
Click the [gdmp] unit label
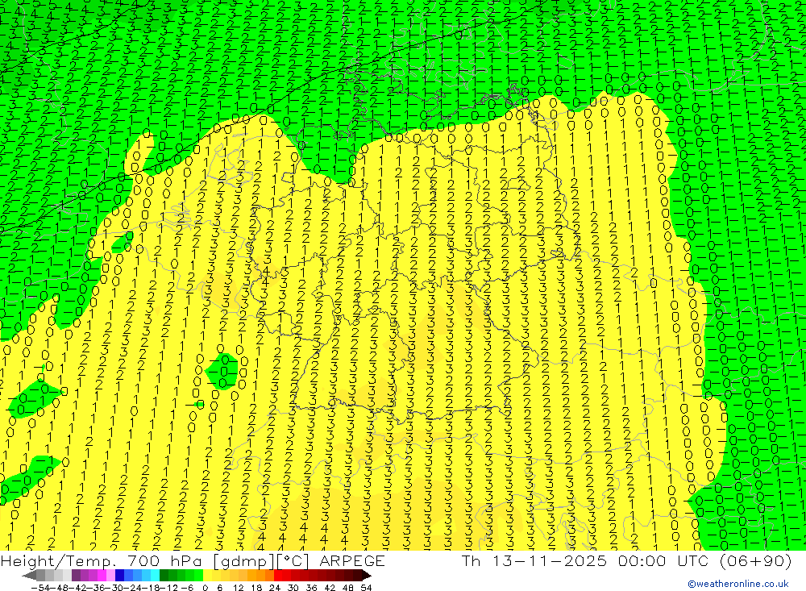point(245,560)
